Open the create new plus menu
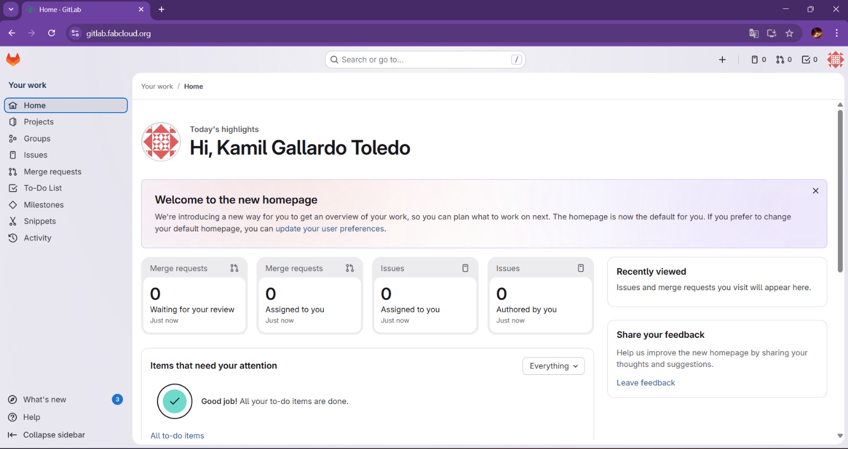 (722, 60)
